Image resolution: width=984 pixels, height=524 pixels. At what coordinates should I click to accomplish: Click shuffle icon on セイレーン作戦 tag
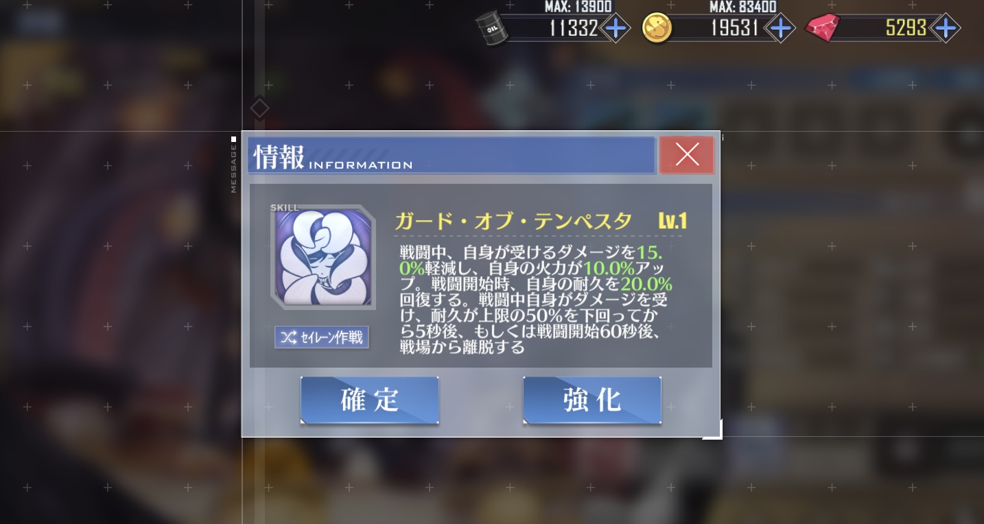pyautogui.click(x=289, y=337)
